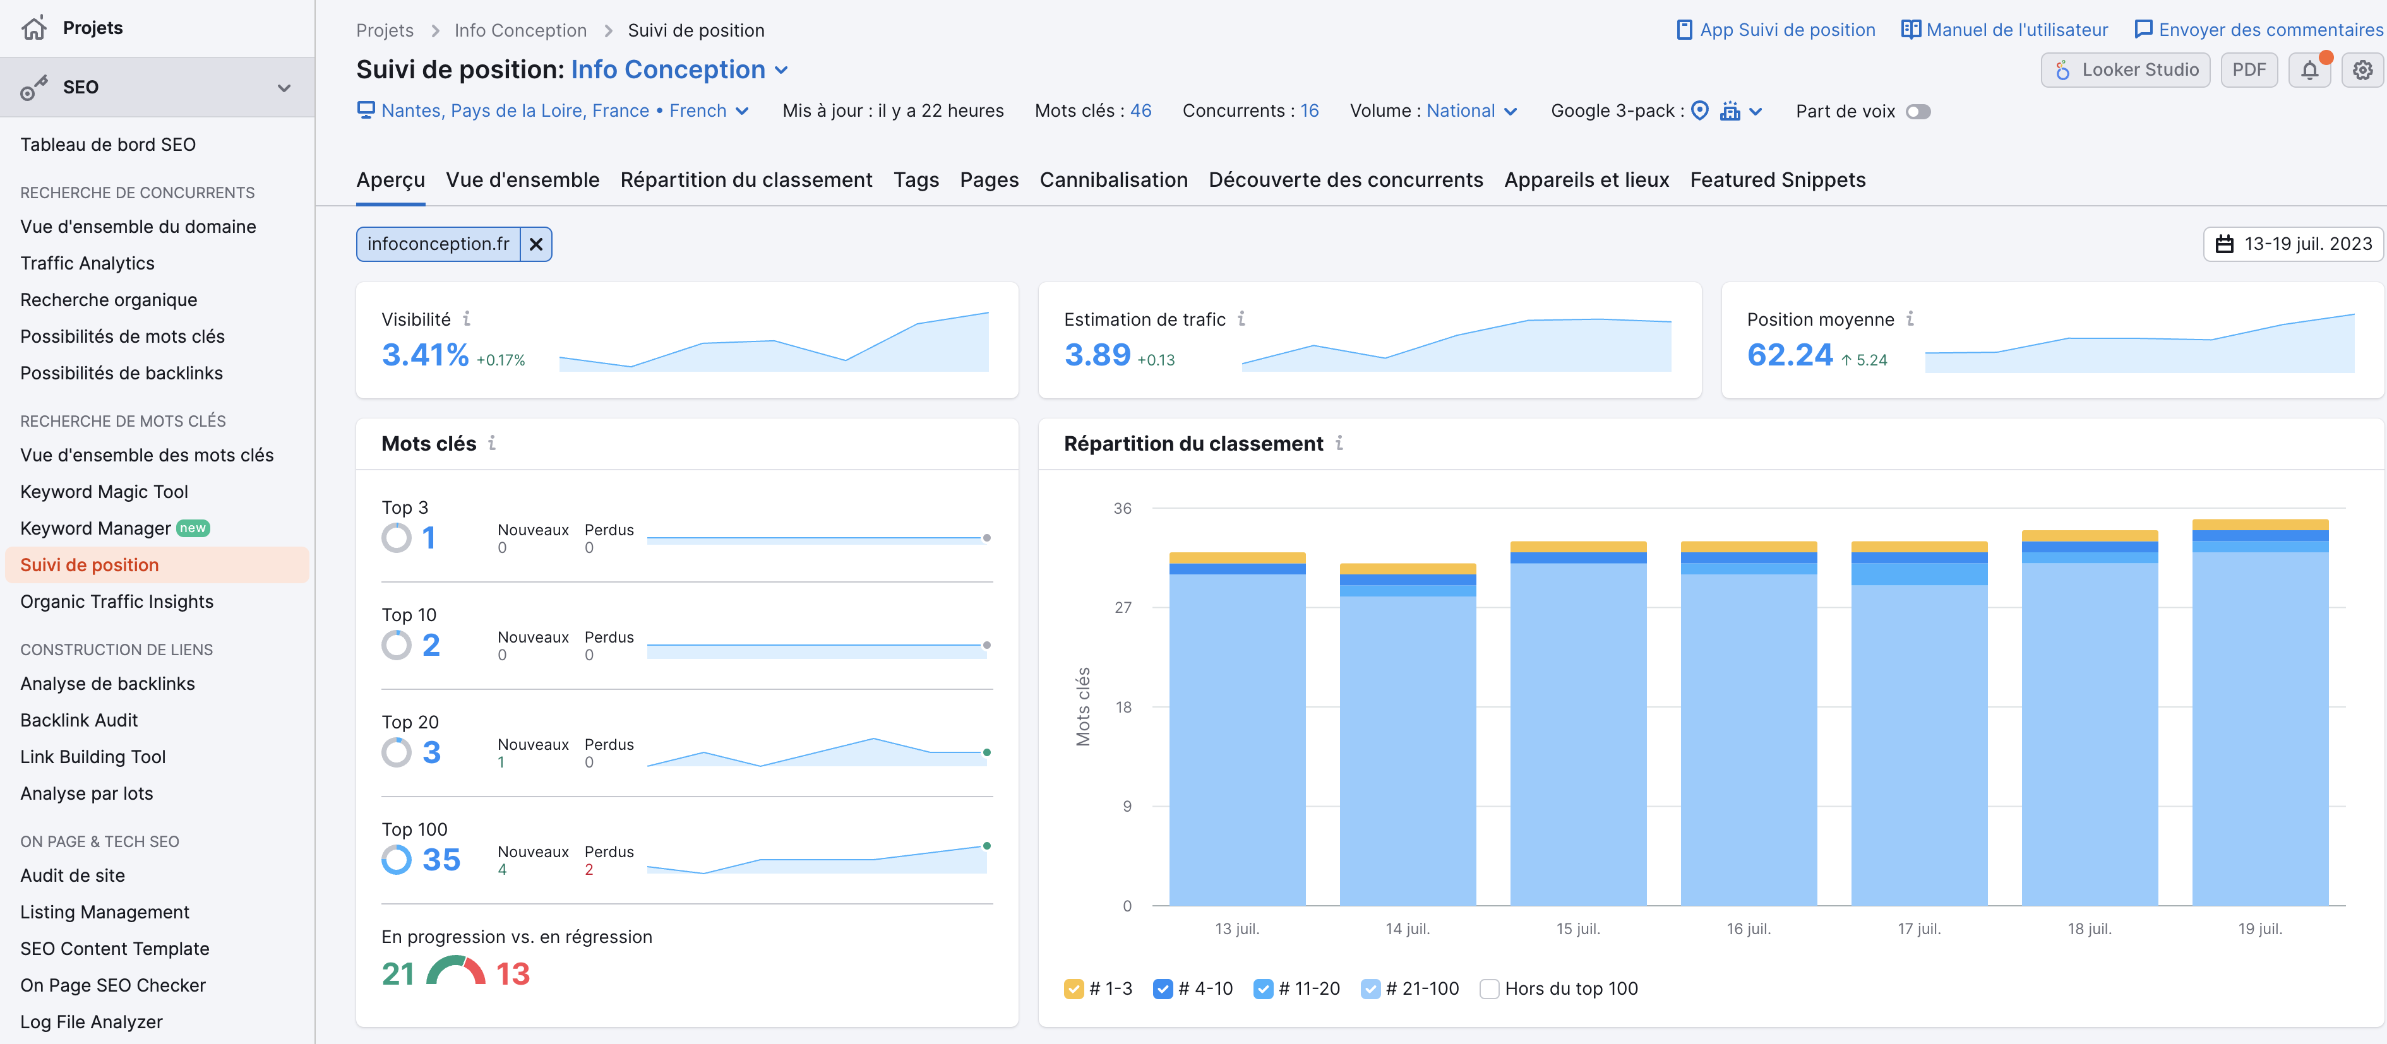Open settings gear icon
2387x1044 pixels.
(x=2362, y=69)
